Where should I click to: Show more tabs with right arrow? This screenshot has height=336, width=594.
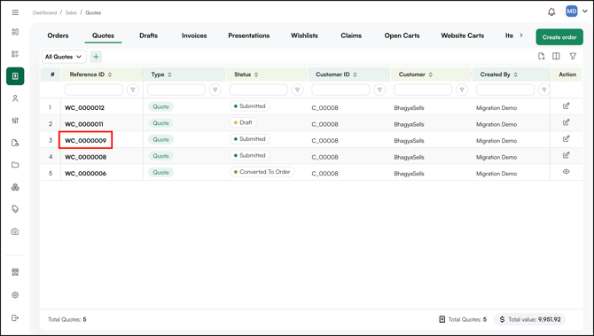click(521, 35)
